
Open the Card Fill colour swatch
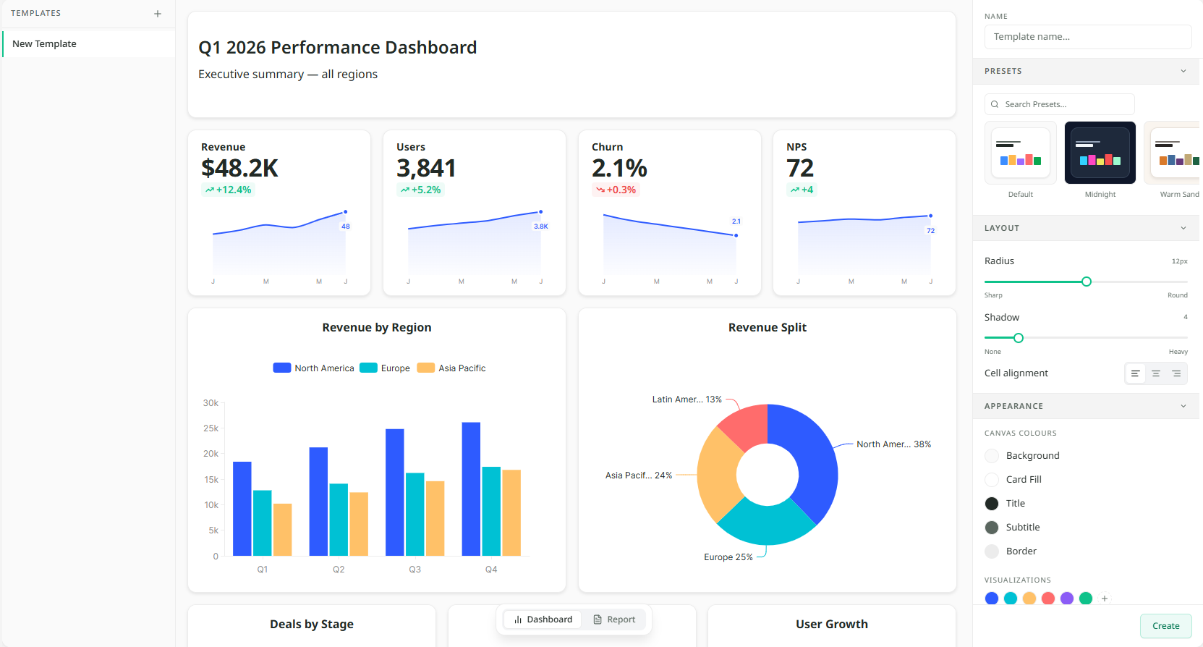992,480
